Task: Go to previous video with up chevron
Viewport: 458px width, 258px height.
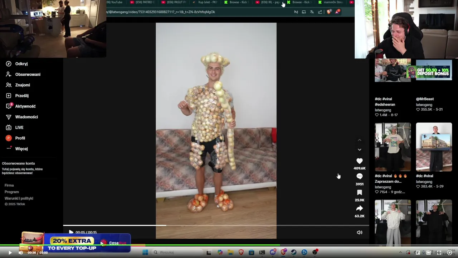Action: coord(360,140)
